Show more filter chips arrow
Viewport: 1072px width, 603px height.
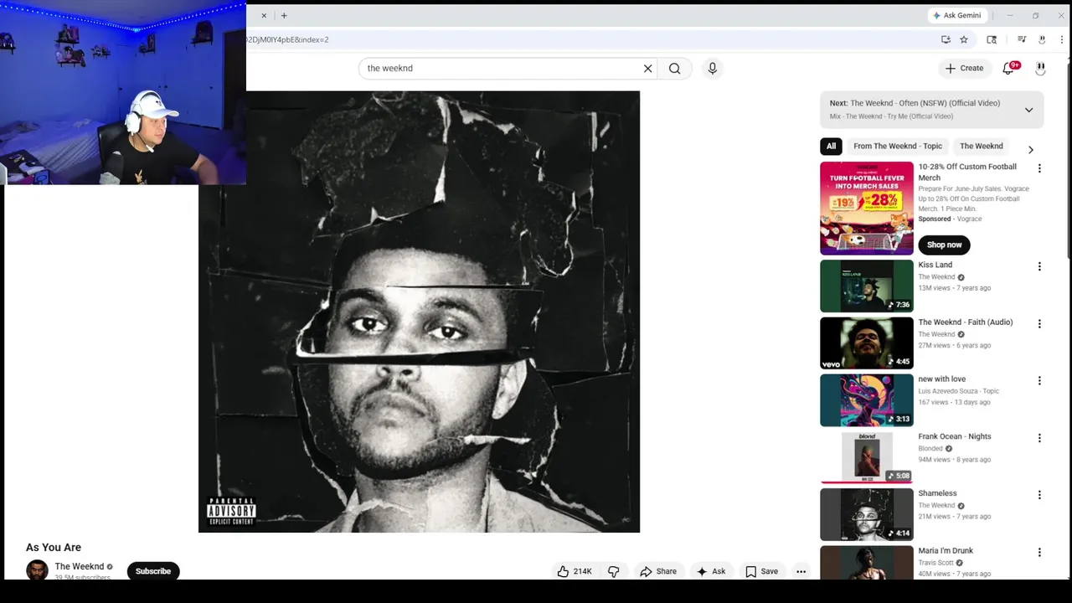coord(1031,150)
